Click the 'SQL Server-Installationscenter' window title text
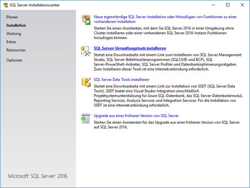 pos(35,5)
